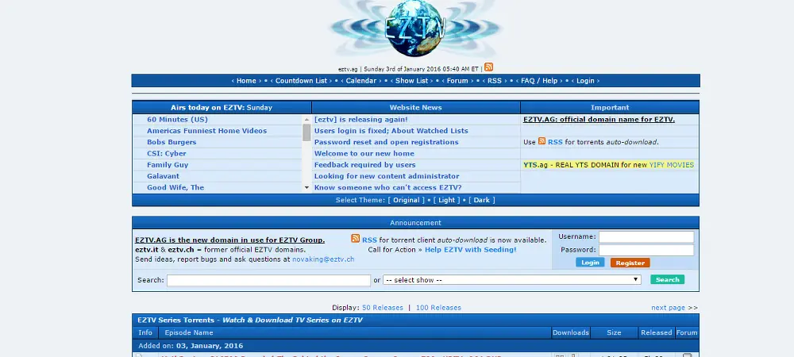Viewport: 794px width, 357px height.
Task: Click the EZTV globe logo
Action: (x=415, y=29)
